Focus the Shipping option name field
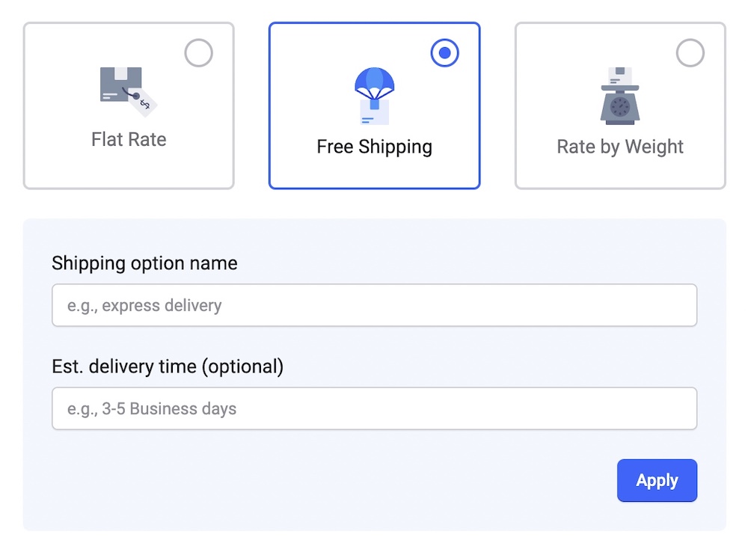 pyautogui.click(x=374, y=305)
